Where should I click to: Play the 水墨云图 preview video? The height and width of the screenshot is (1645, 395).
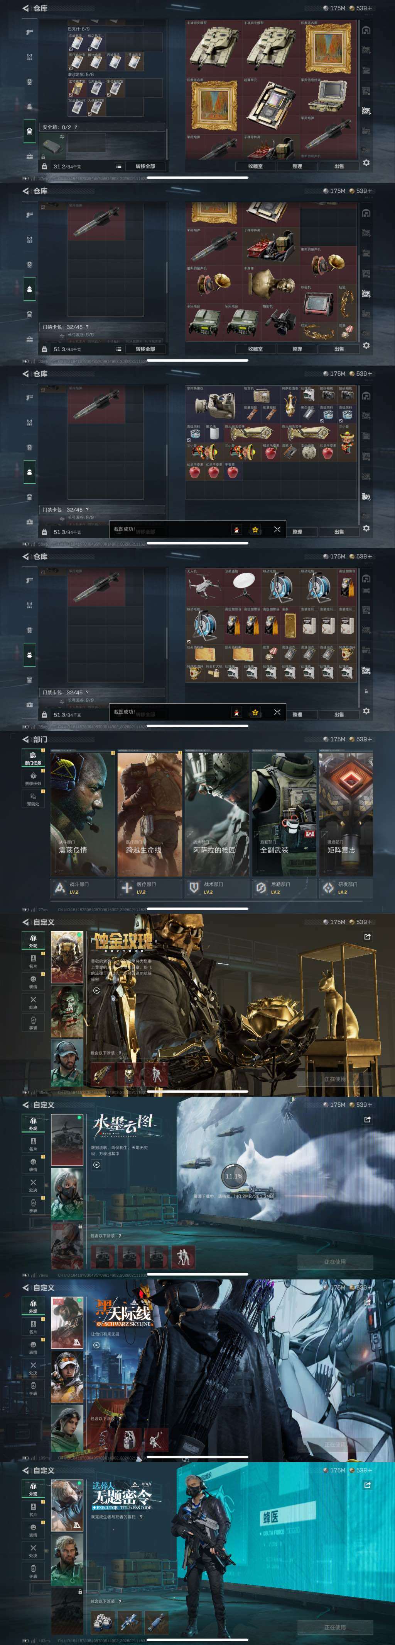tap(96, 1165)
